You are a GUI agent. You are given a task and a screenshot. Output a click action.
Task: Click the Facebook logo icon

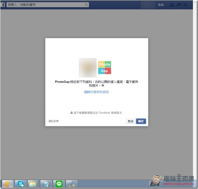click(3, 5)
